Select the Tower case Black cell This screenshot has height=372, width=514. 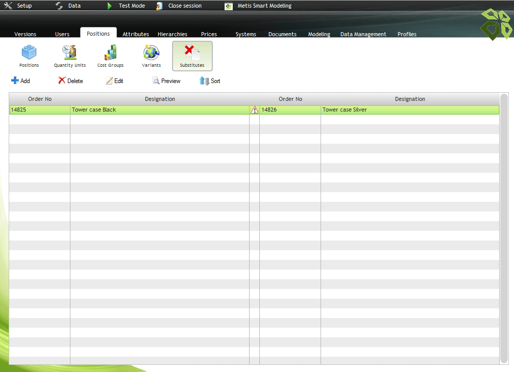(159, 110)
